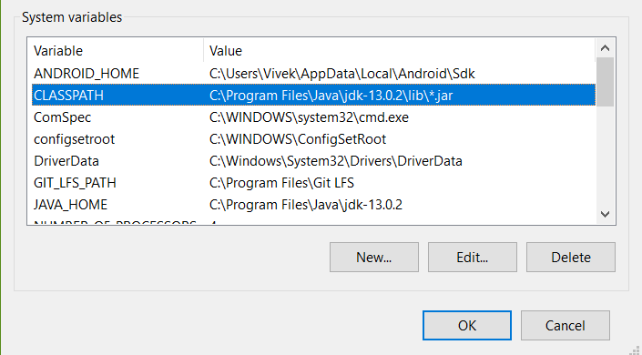Image resolution: width=642 pixels, height=355 pixels.
Task: Click the scrollbar down arrow
Action: [606, 214]
